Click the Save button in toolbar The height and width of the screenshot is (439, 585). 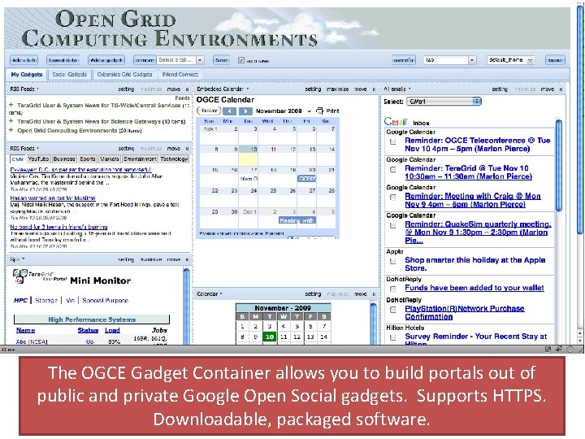(222, 59)
